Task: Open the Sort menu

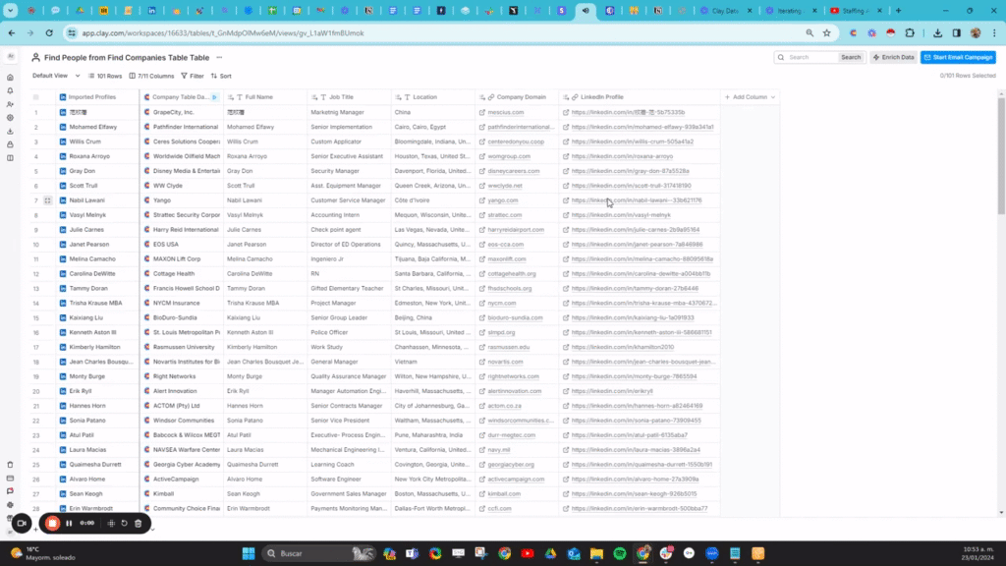Action: 221,76
